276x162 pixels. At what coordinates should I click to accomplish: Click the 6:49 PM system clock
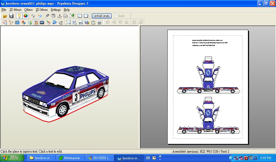pyautogui.click(x=266, y=158)
